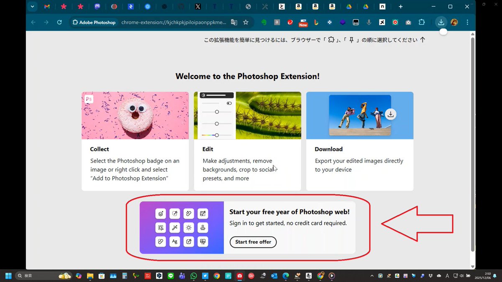Click the "Sign in to get started" line
Viewport: 502px width, 282px height.
tap(288, 223)
